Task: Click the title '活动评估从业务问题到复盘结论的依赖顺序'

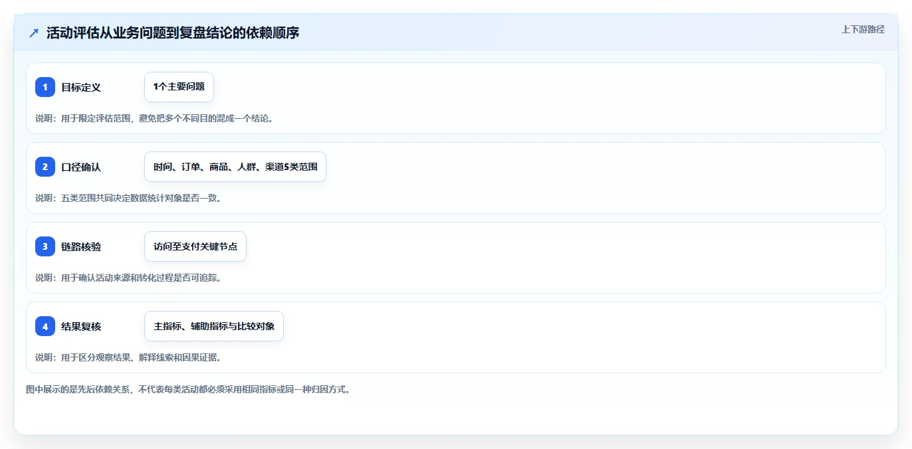Action: [x=173, y=33]
